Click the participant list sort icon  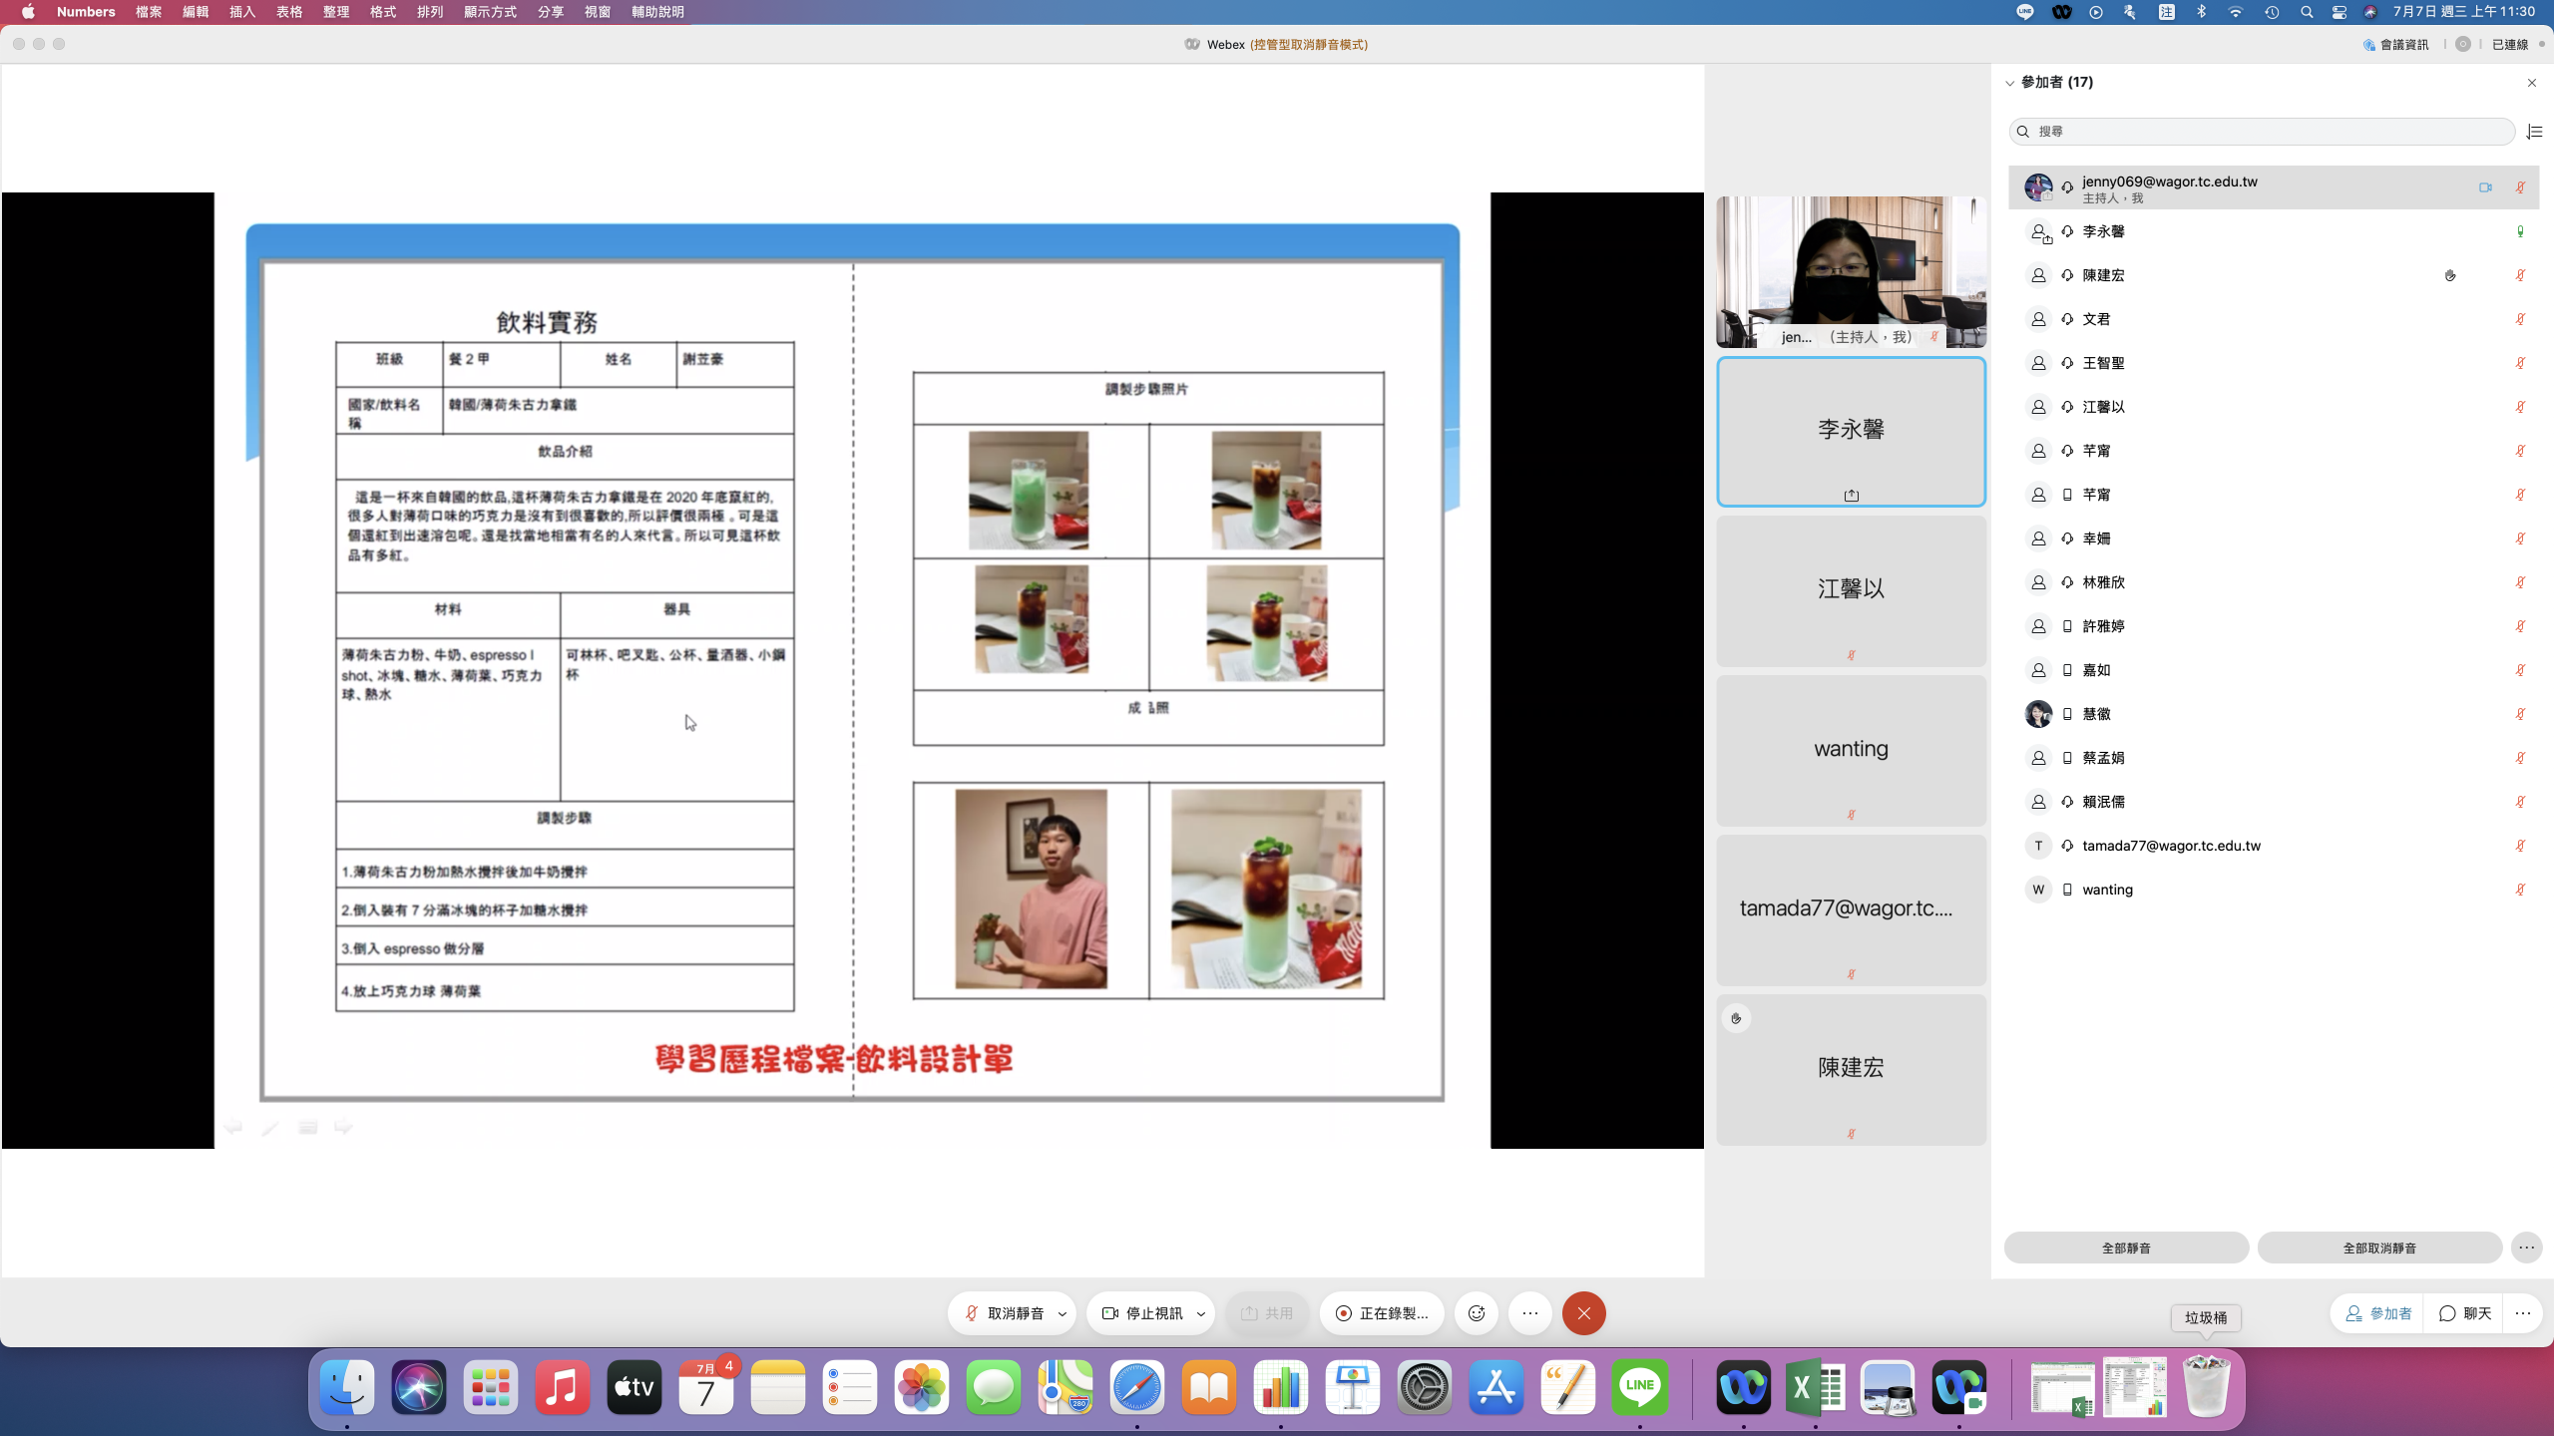(2534, 132)
